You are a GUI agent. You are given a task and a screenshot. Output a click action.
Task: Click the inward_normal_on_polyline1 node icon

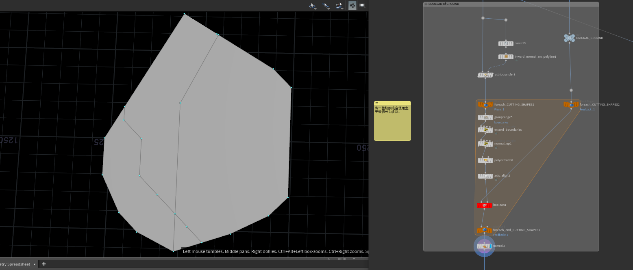[x=506, y=57]
